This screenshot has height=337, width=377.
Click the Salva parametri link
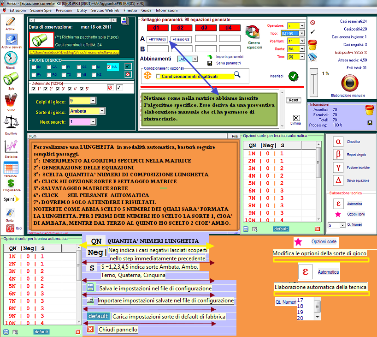coord(229,63)
